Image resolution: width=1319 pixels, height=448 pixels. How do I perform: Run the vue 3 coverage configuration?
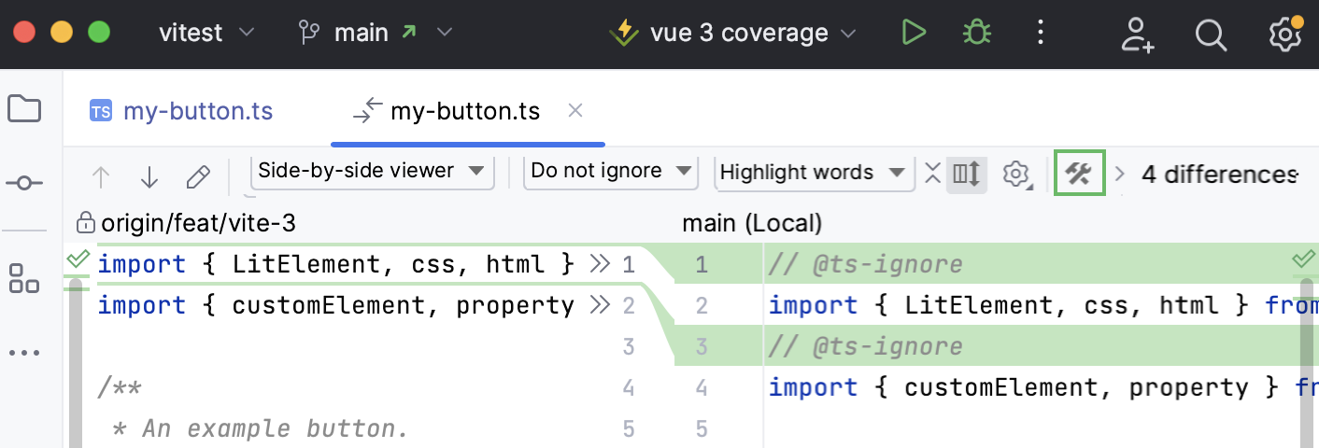pos(913,34)
